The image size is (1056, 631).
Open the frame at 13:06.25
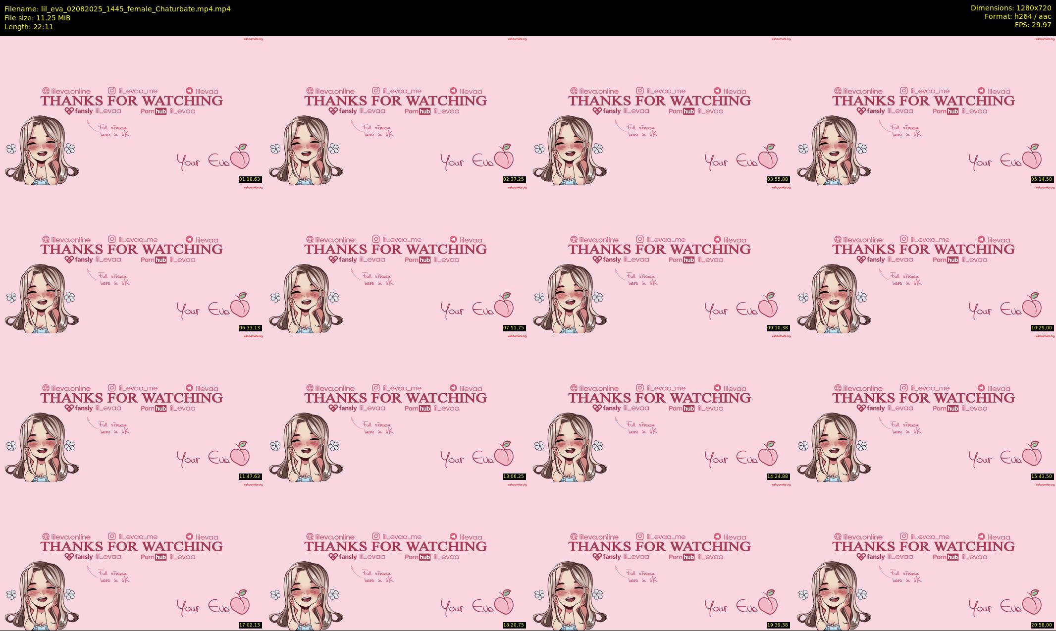396,408
